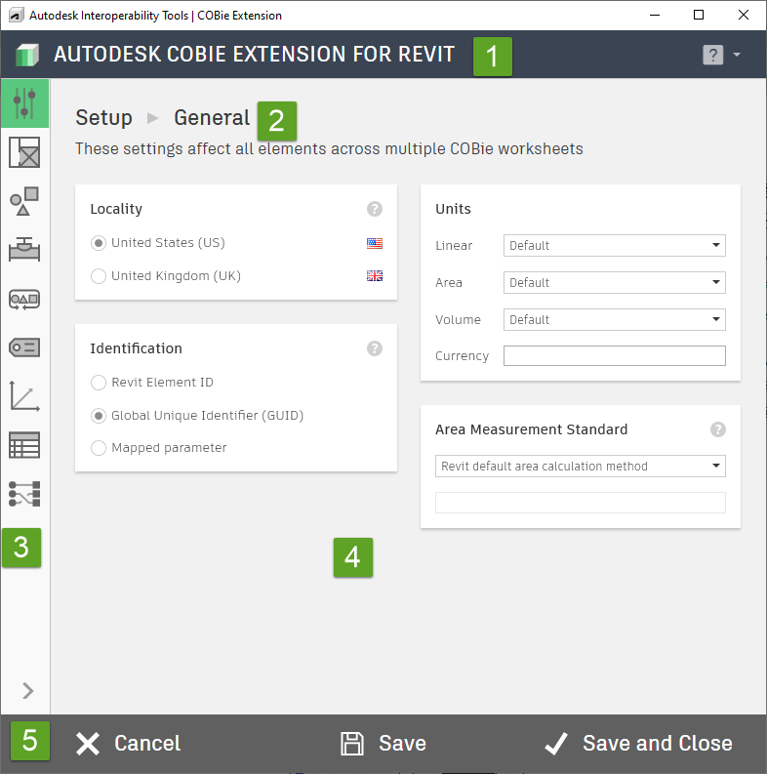Open the Linear units dropdown

[615, 245]
